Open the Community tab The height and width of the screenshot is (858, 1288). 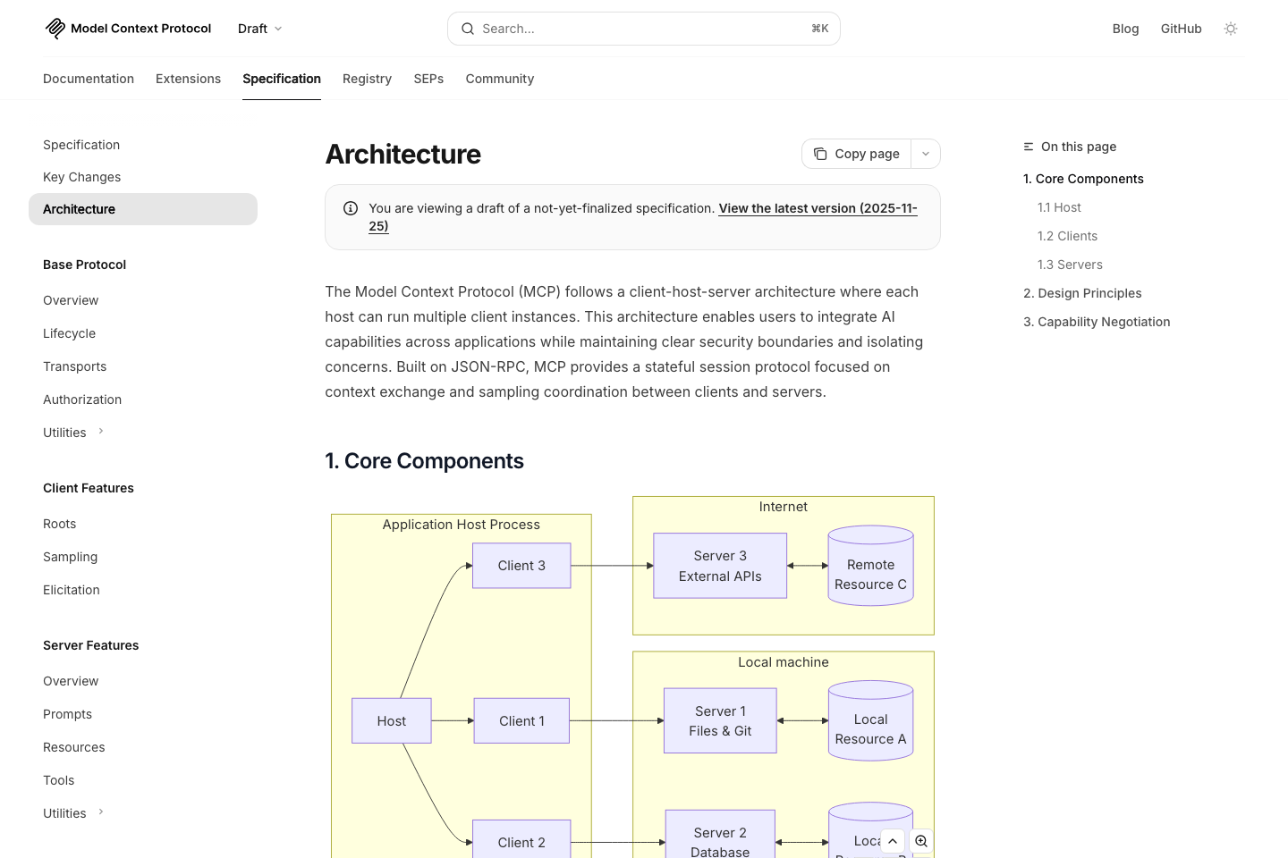click(x=499, y=79)
